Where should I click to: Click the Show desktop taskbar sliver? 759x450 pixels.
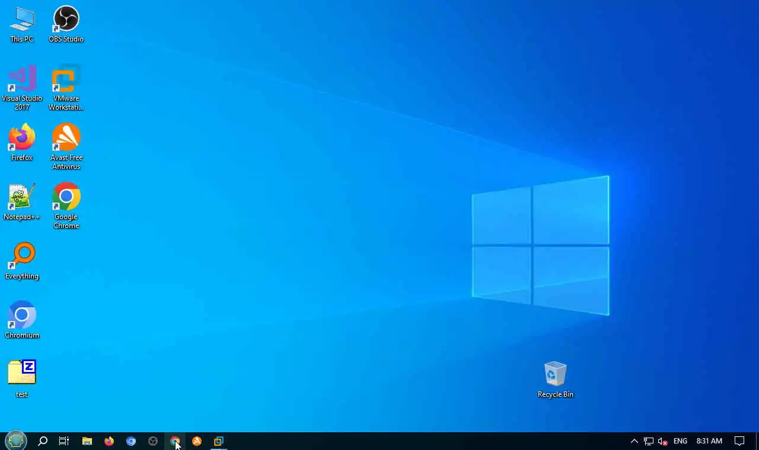pyautogui.click(x=757, y=441)
